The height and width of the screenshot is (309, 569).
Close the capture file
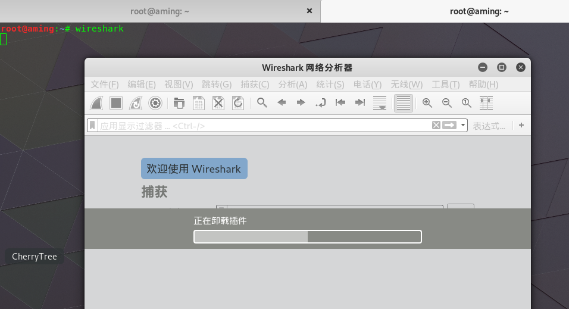(x=218, y=103)
